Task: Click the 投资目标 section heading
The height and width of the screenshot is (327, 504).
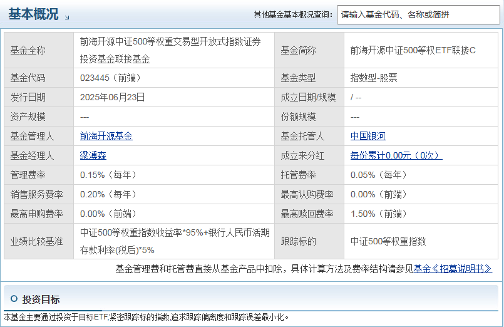Action: coord(41,299)
